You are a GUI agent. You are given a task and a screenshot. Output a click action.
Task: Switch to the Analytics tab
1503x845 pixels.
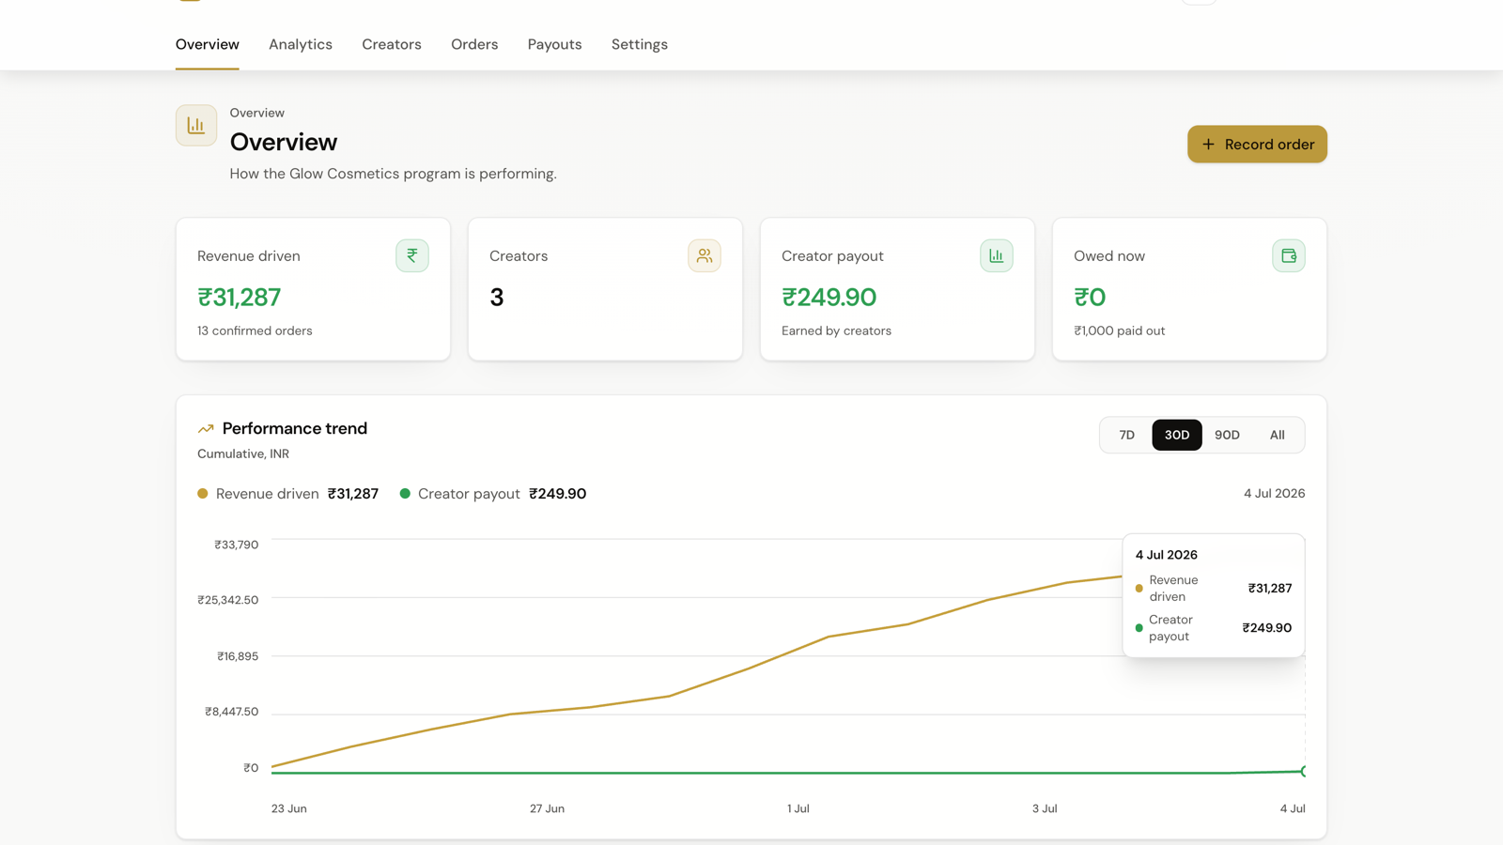(301, 44)
